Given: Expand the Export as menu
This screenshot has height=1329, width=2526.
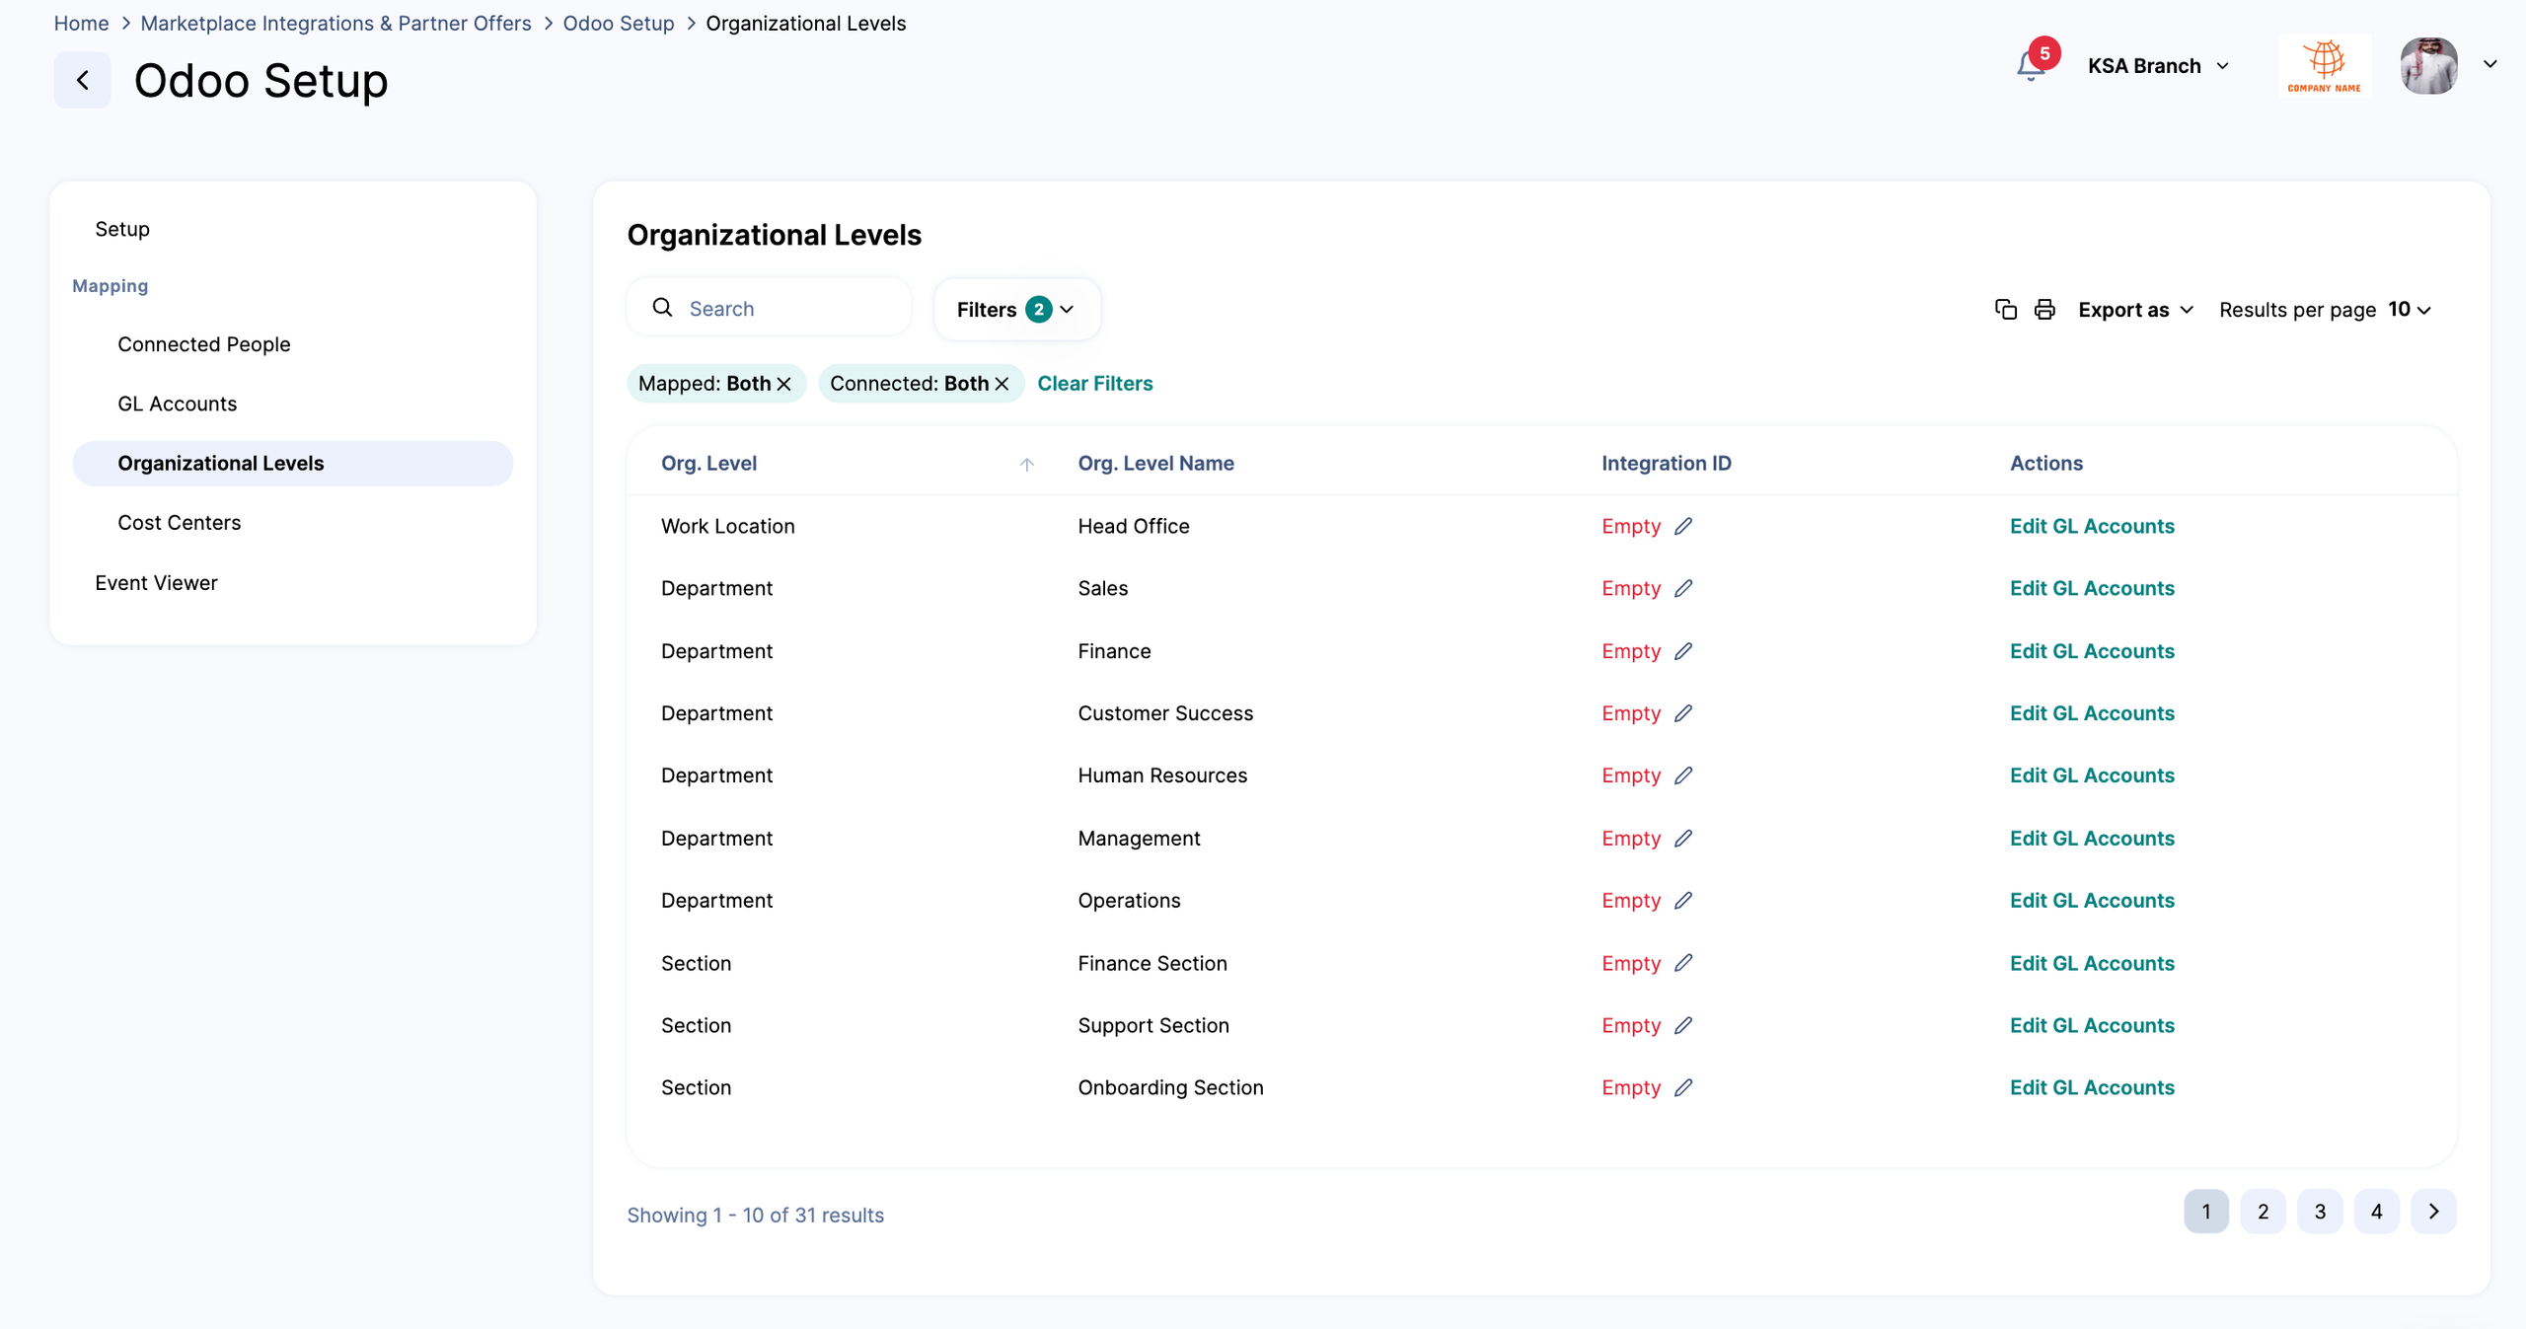Looking at the screenshot, I should [x=2135, y=309].
